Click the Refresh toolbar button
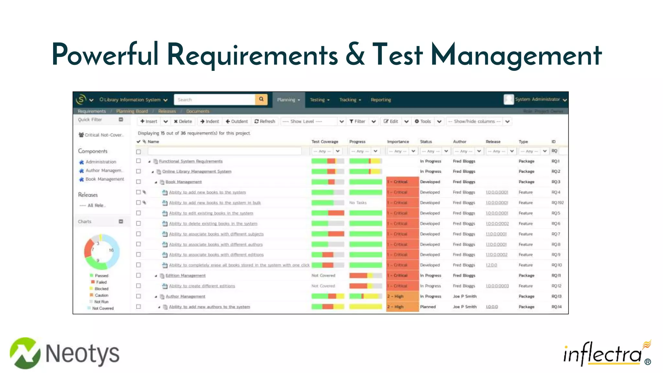Viewport: 663px width, 373px height. [x=265, y=121]
